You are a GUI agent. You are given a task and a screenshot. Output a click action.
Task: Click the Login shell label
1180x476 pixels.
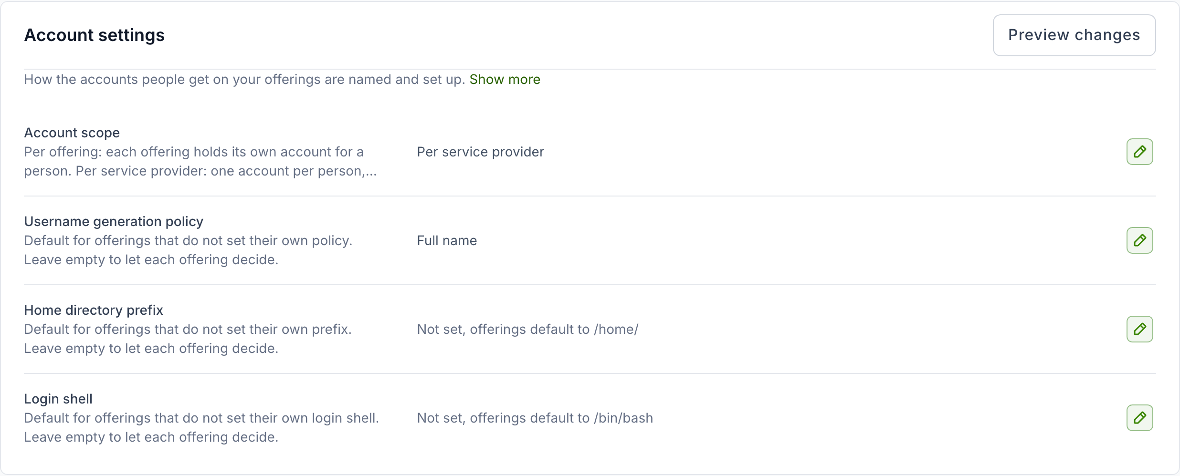click(x=58, y=399)
